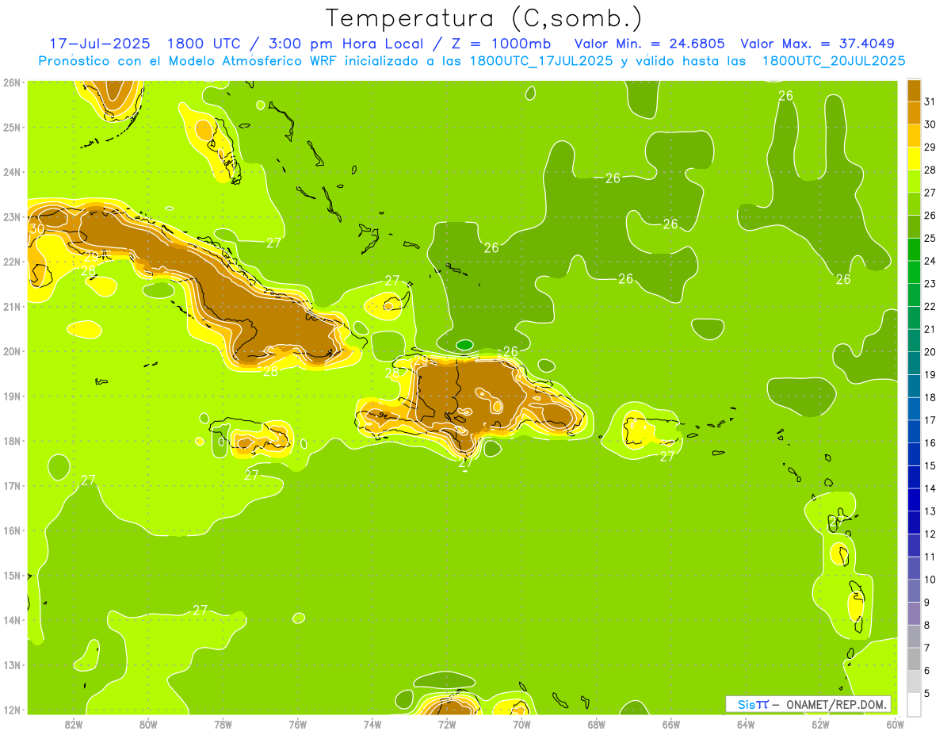Click the "3:00 pm Hora Local" text
Image resolution: width=951 pixels, height=735 pixels.
pyautogui.click(x=346, y=43)
